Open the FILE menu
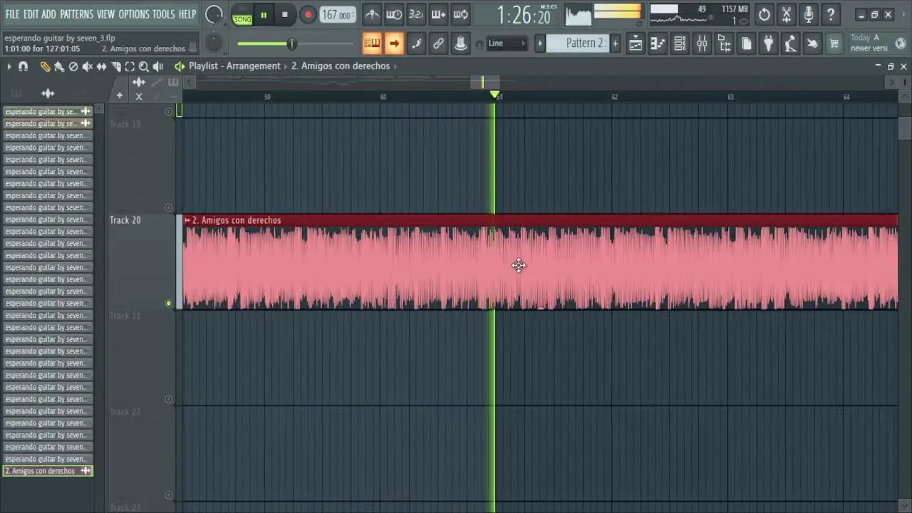The image size is (912, 513). coord(12,14)
